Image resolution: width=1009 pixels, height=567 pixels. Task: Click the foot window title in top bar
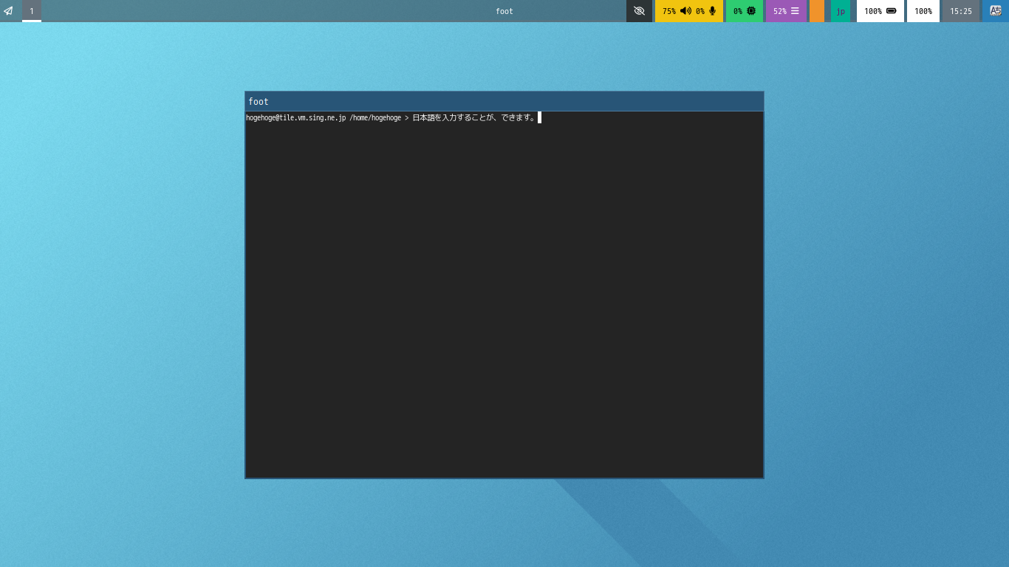point(504,11)
